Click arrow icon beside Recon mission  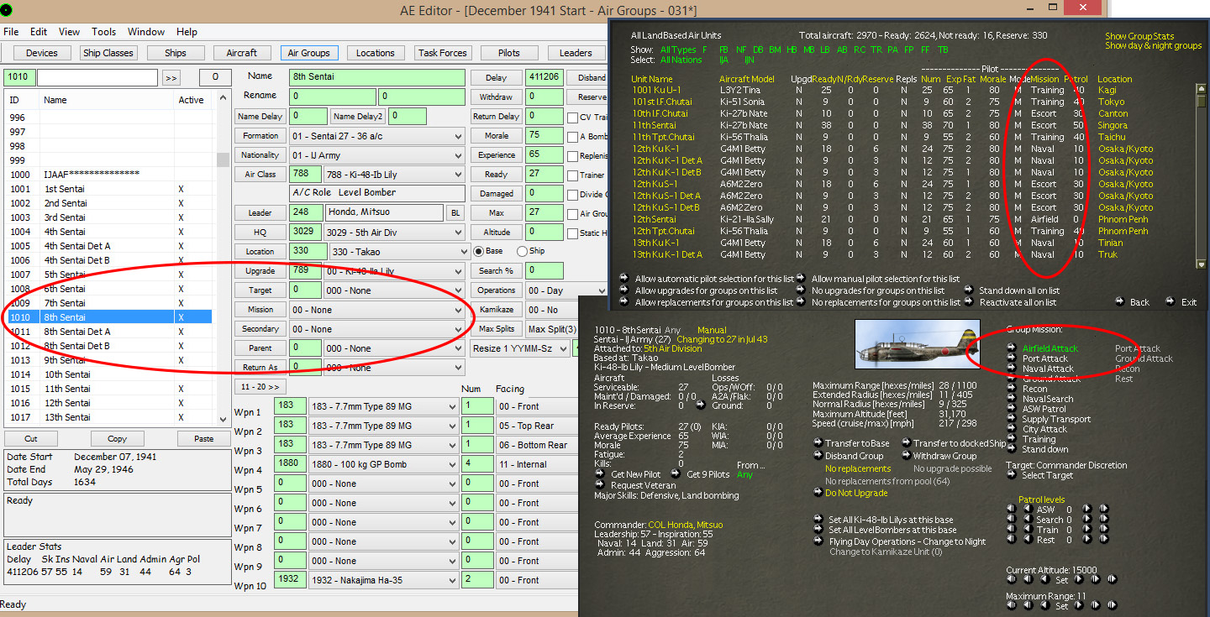click(x=1012, y=389)
